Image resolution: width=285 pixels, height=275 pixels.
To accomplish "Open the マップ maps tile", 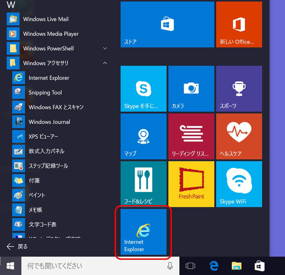I will click(144, 136).
